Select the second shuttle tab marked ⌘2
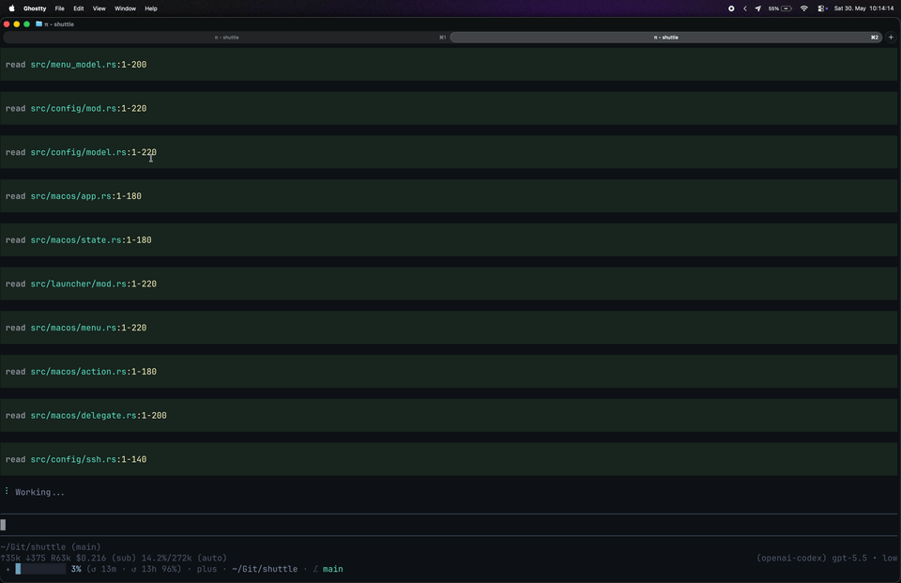Screen dimensions: 901x583 click(666, 38)
